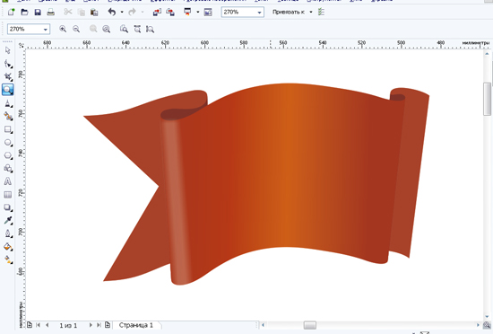Select the Eyedropper tool

click(x=7, y=220)
